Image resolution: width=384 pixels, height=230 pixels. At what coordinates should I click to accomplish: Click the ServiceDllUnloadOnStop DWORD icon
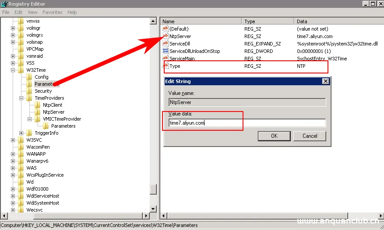pyautogui.click(x=166, y=51)
